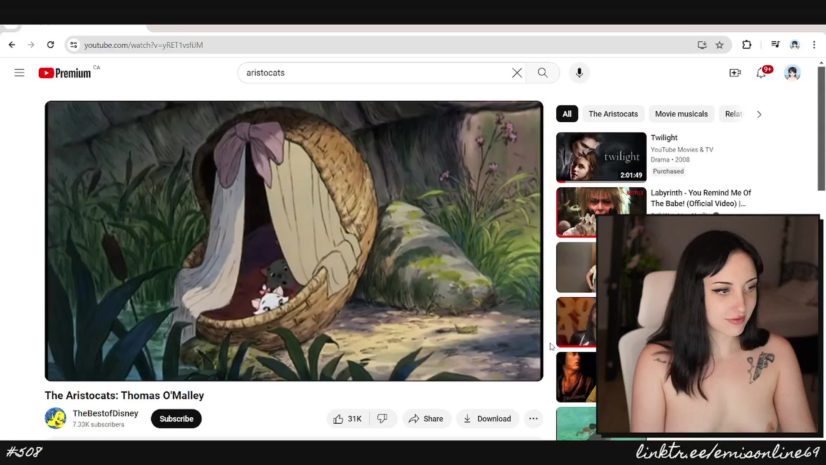Screen dimensions: 826x465
Task: Subscribe to TheBestofDisney
Action: click(x=176, y=419)
